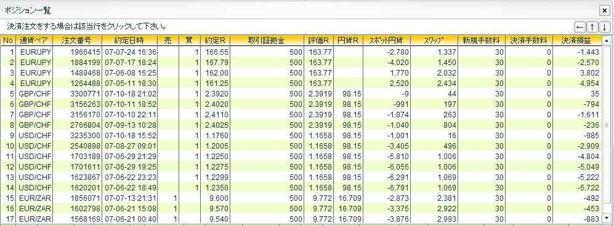Close the ポジション一覧 panel
Image resolution: width=614 pixels, height=226 pixels.
point(605,10)
